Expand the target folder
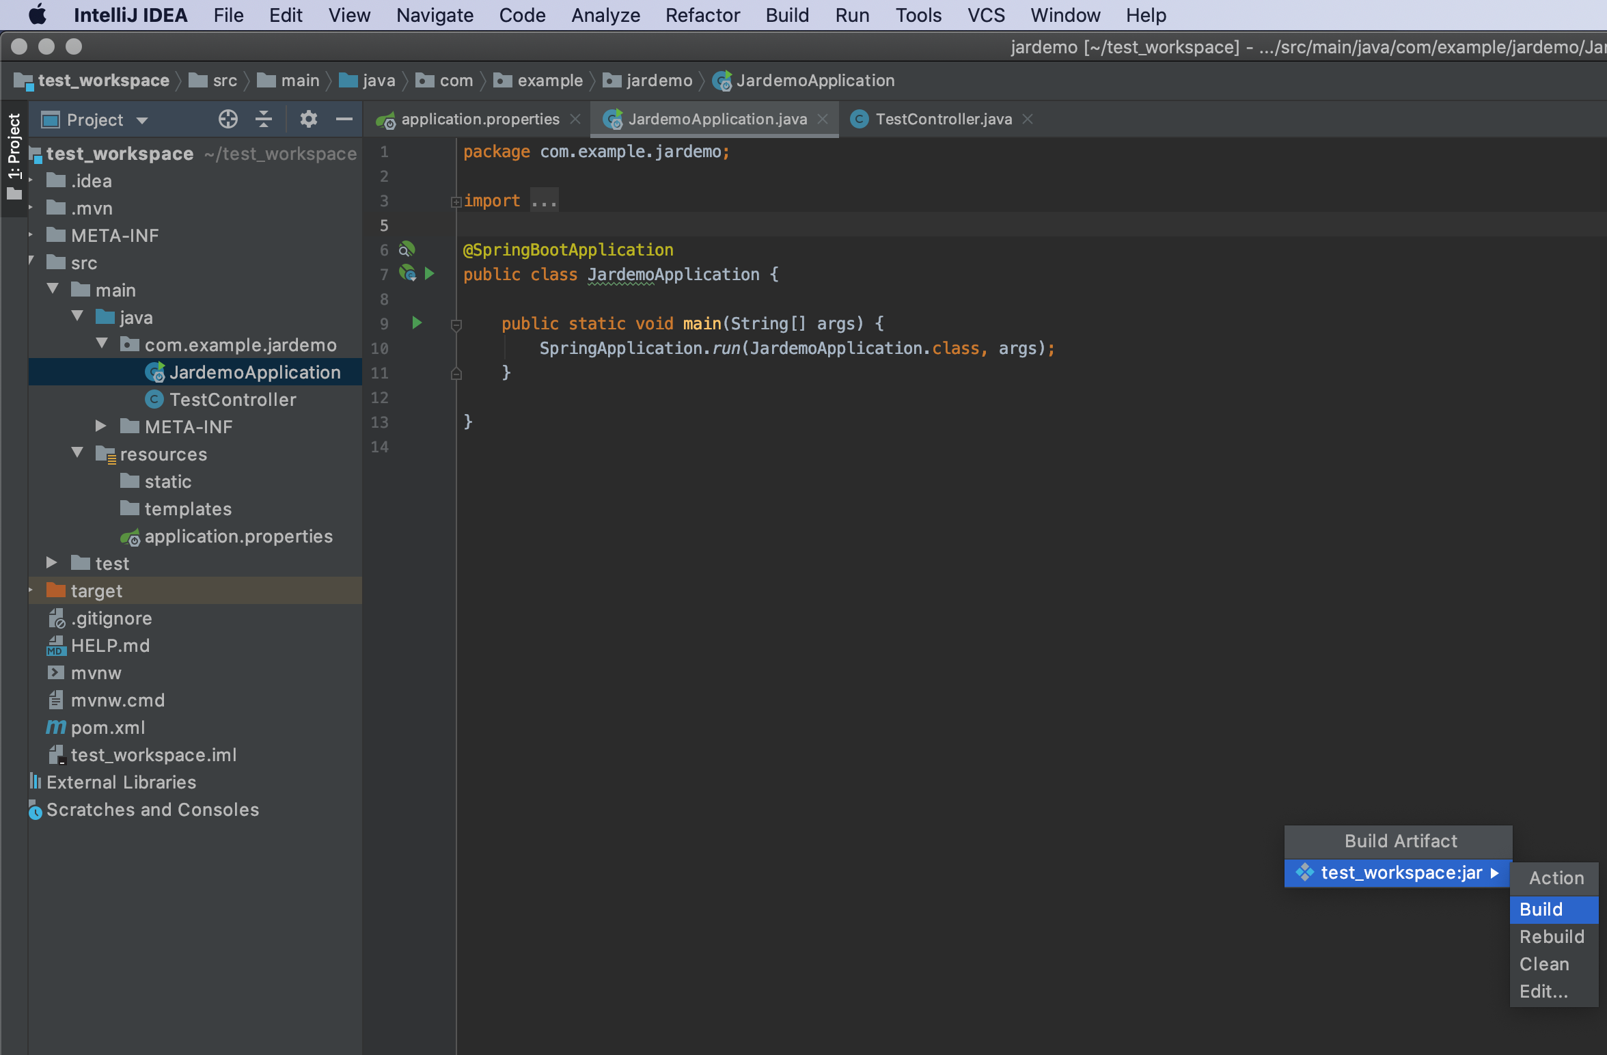Viewport: 1607px width, 1055px height. [31, 590]
